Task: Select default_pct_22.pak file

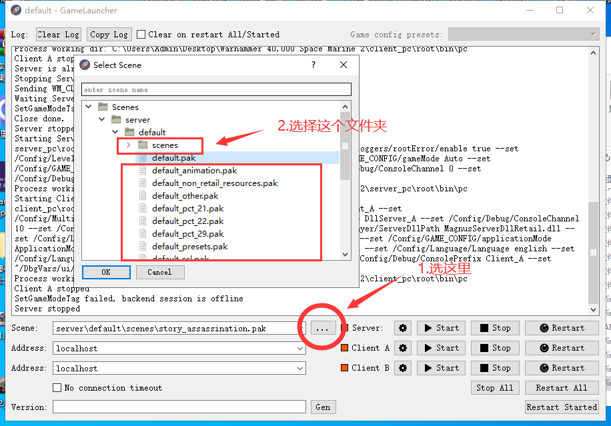Action: click(188, 221)
